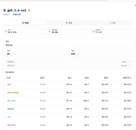Select the 特价分组 group tag
The width and height of the screenshot is (136, 130).
11,125
